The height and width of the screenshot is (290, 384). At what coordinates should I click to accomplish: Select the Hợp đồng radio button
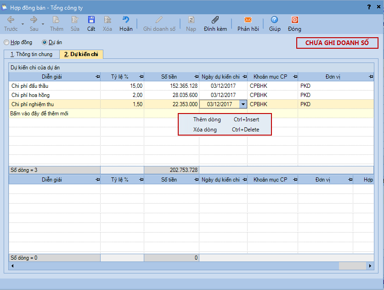(6, 42)
